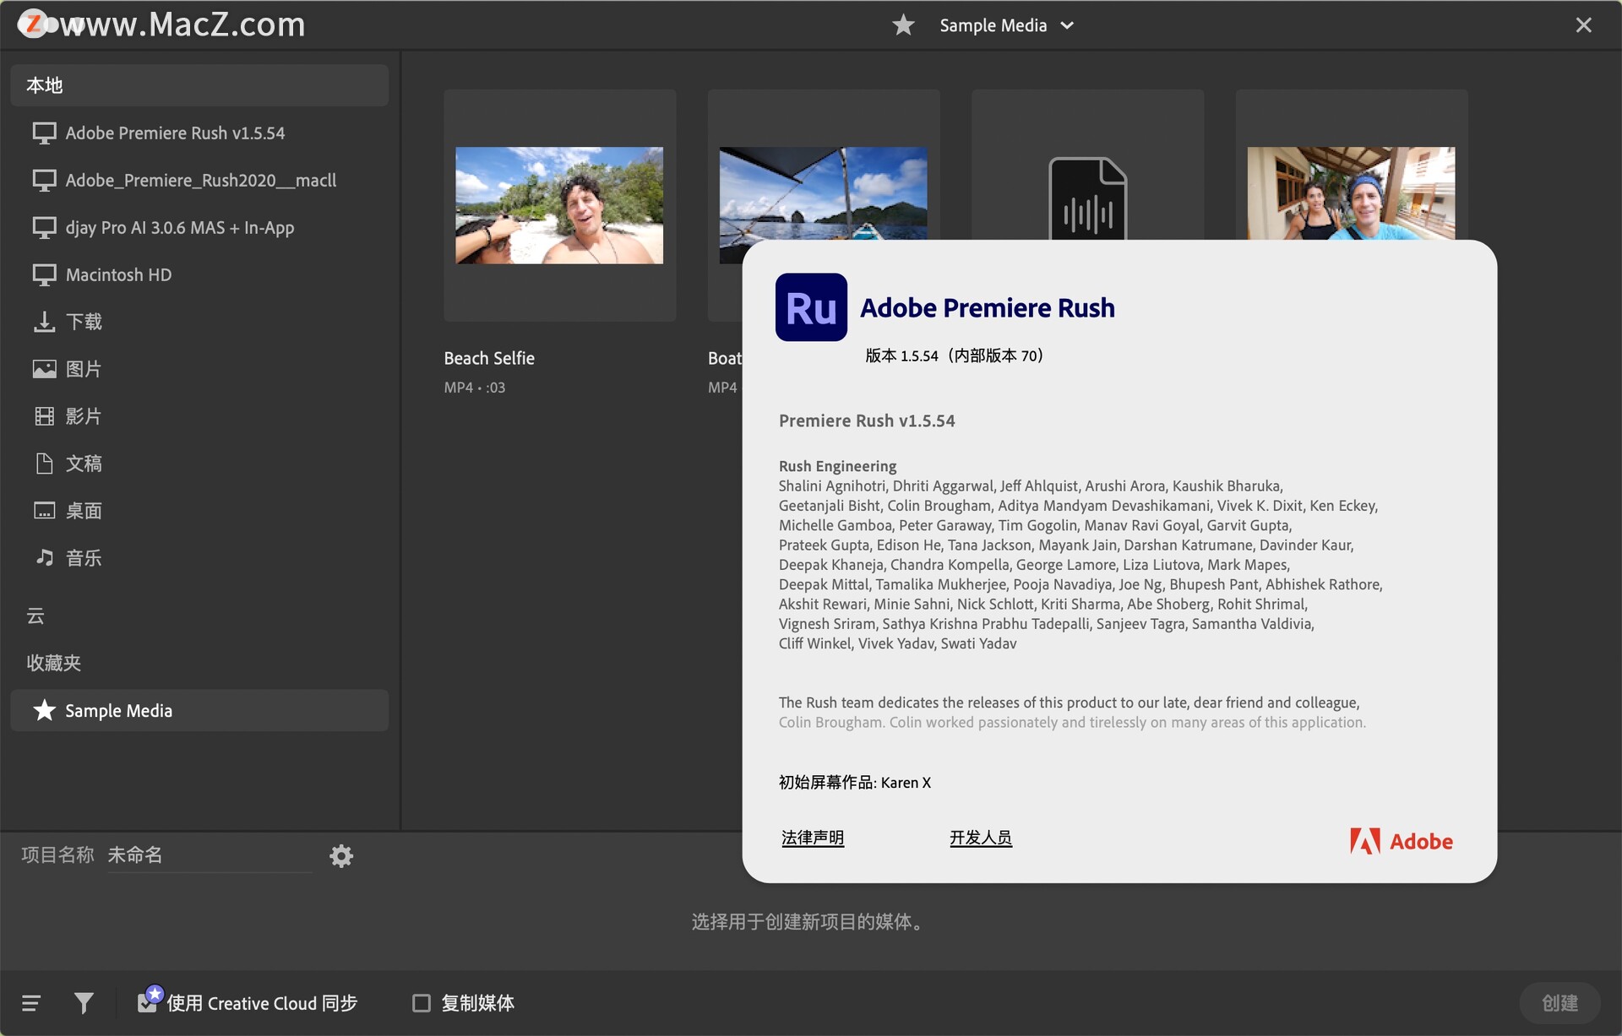This screenshot has width=1622, height=1036.
Task: Open the 法律声明 legal notices link
Action: coord(813,838)
